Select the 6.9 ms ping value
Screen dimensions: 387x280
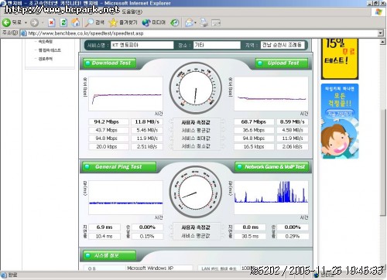[104, 227]
